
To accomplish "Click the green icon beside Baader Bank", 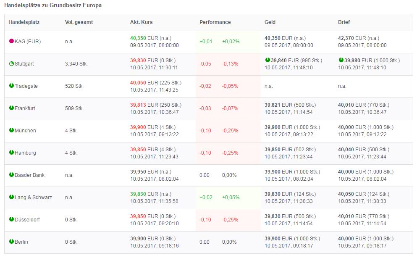I will coord(11,174).
